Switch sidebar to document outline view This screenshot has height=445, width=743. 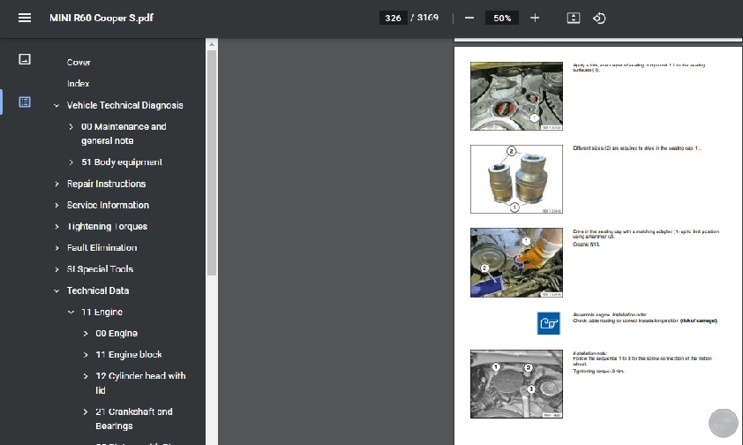25,102
